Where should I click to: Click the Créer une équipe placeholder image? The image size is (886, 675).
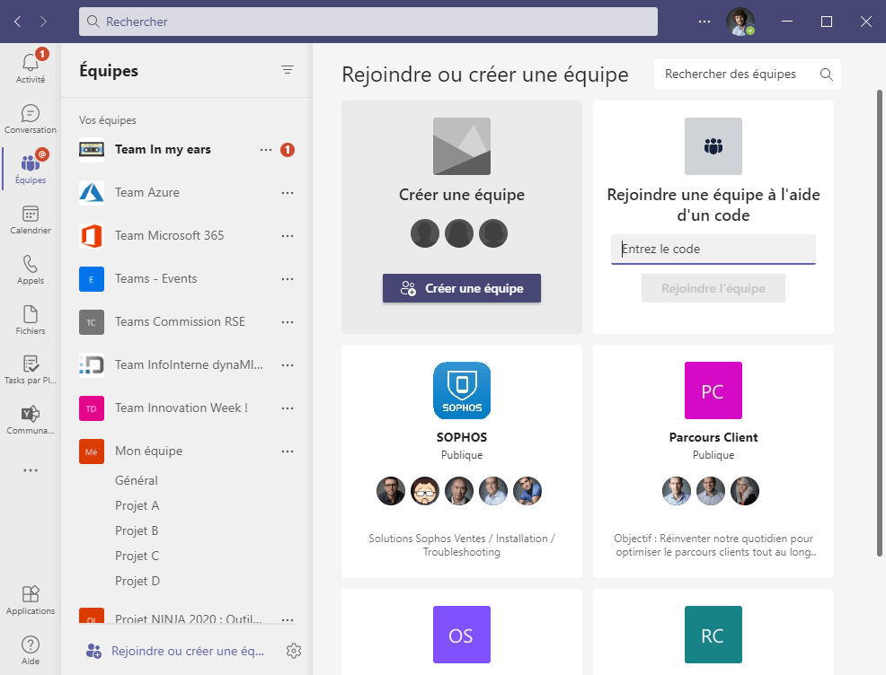(462, 146)
